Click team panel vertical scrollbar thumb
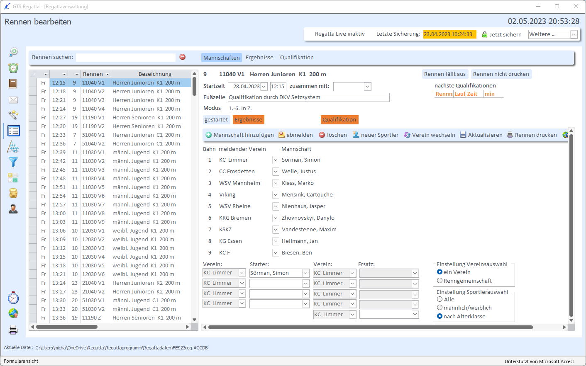This screenshot has height=366, width=586. click(571, 225)
